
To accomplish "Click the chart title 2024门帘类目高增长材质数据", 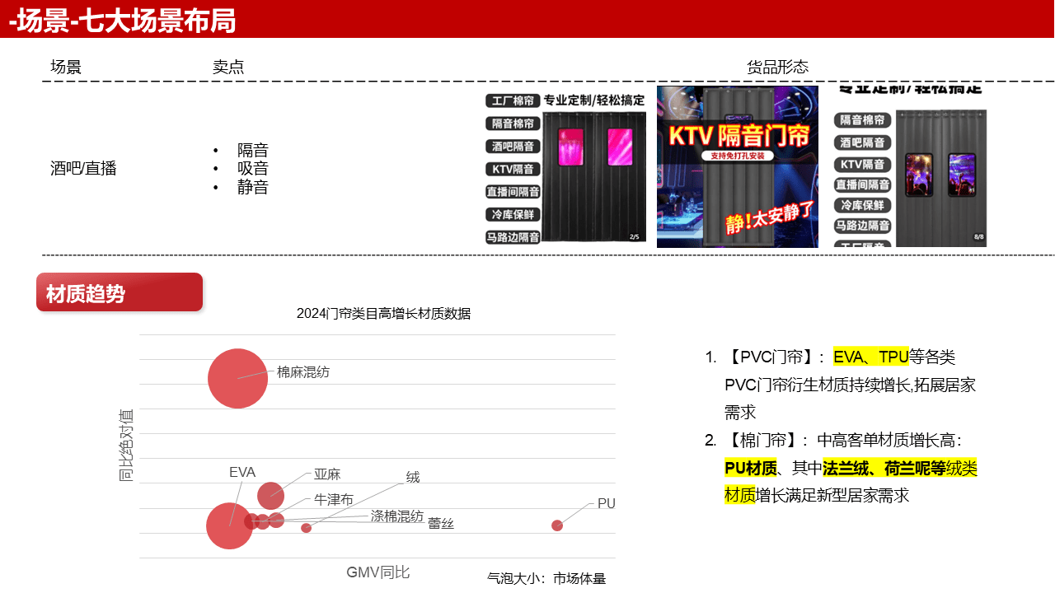I will point(383,314).
